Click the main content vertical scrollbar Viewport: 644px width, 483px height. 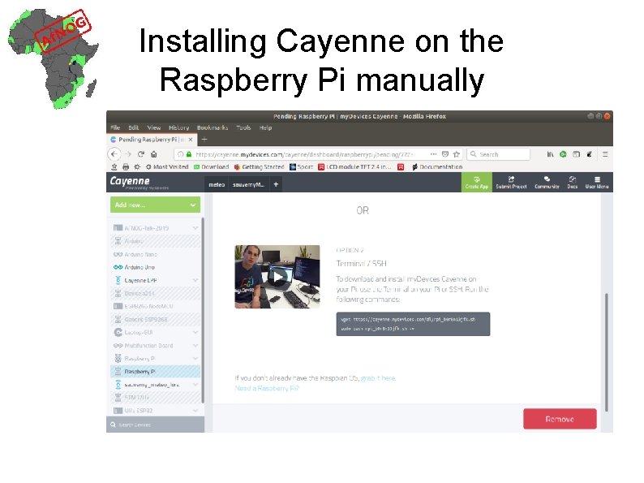606,351
